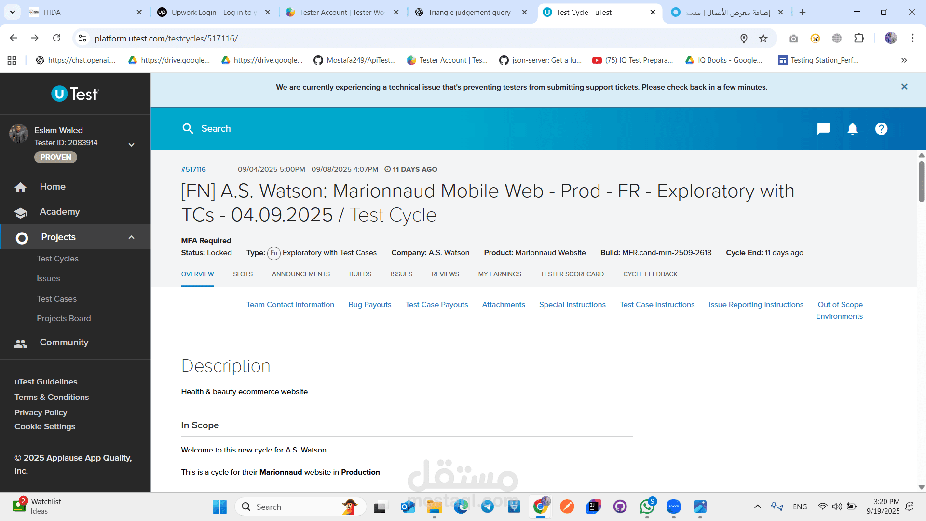926x521 pixels.
Task: Go back in browser history
Action: click(14, 38)
